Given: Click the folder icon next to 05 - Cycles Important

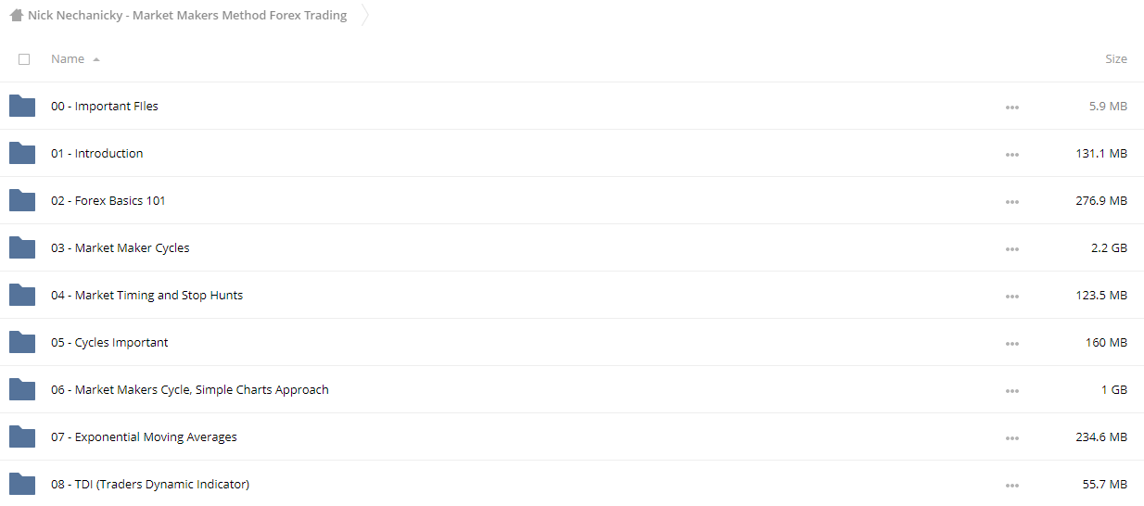Looking at the screenshot, I should 22,342.
